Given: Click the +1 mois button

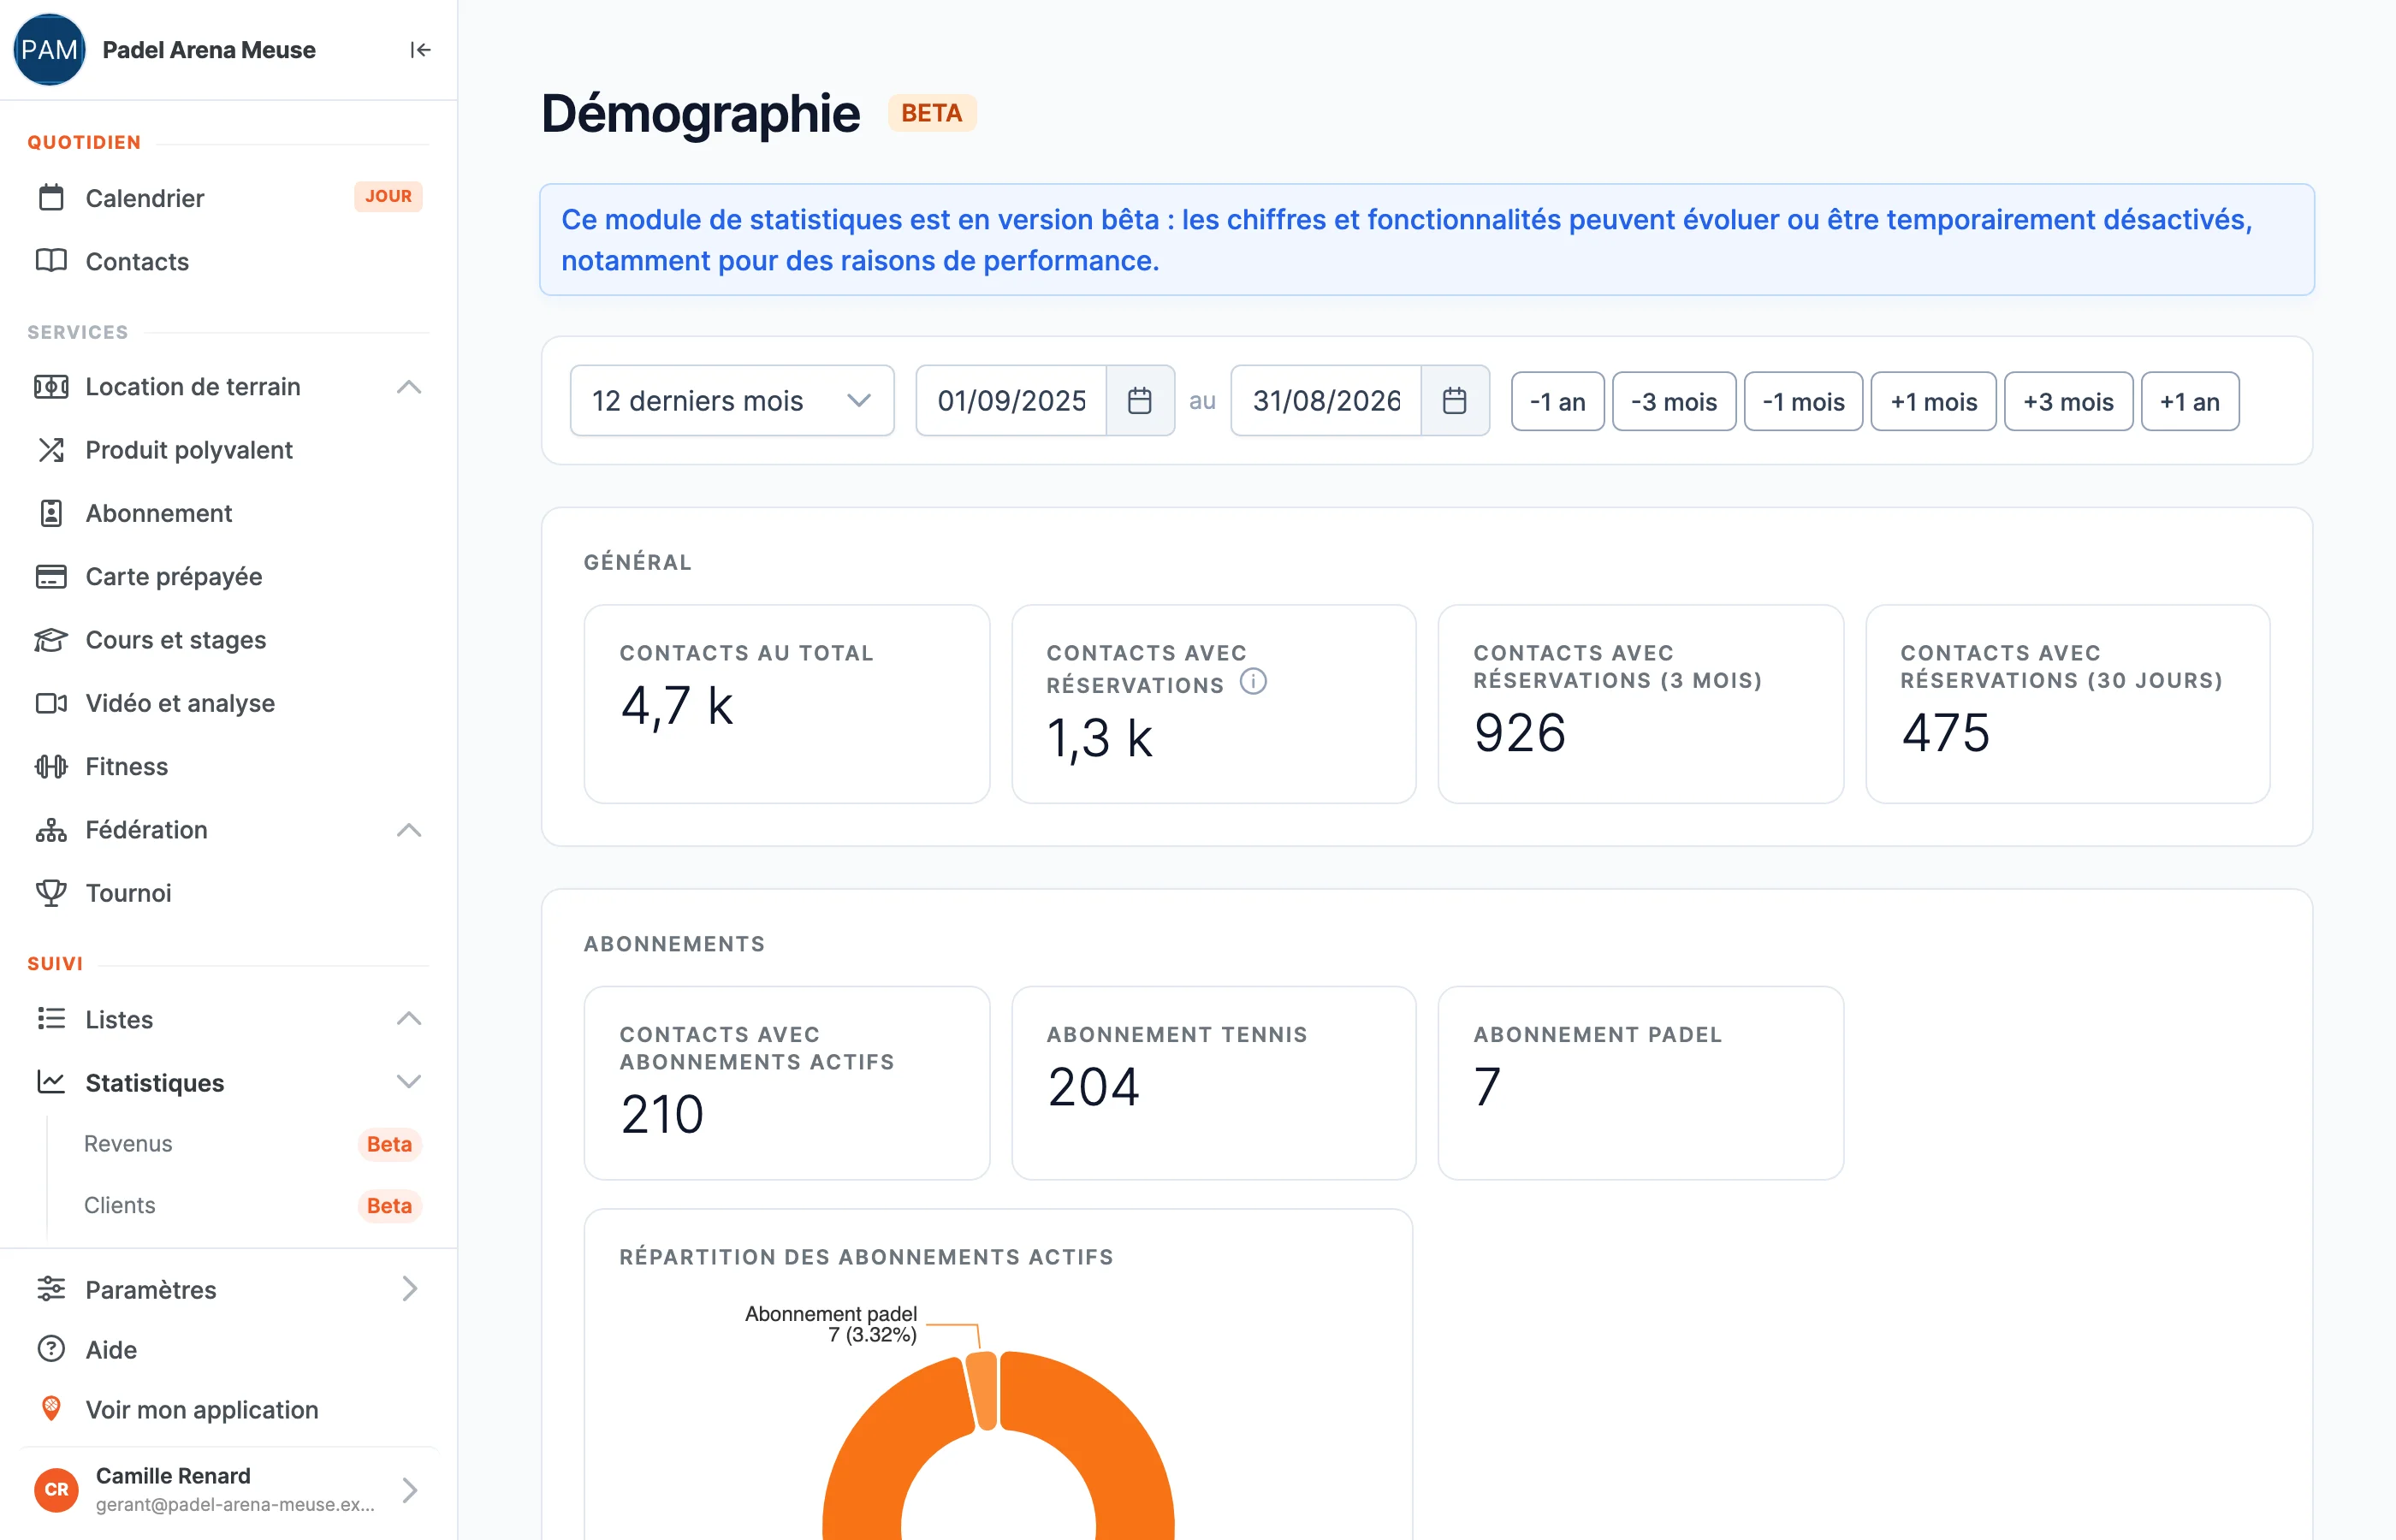Looking at the screenshot, I should pos(1933,402).
